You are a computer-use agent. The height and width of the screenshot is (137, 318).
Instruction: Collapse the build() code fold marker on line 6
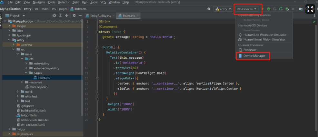[98, 47]
